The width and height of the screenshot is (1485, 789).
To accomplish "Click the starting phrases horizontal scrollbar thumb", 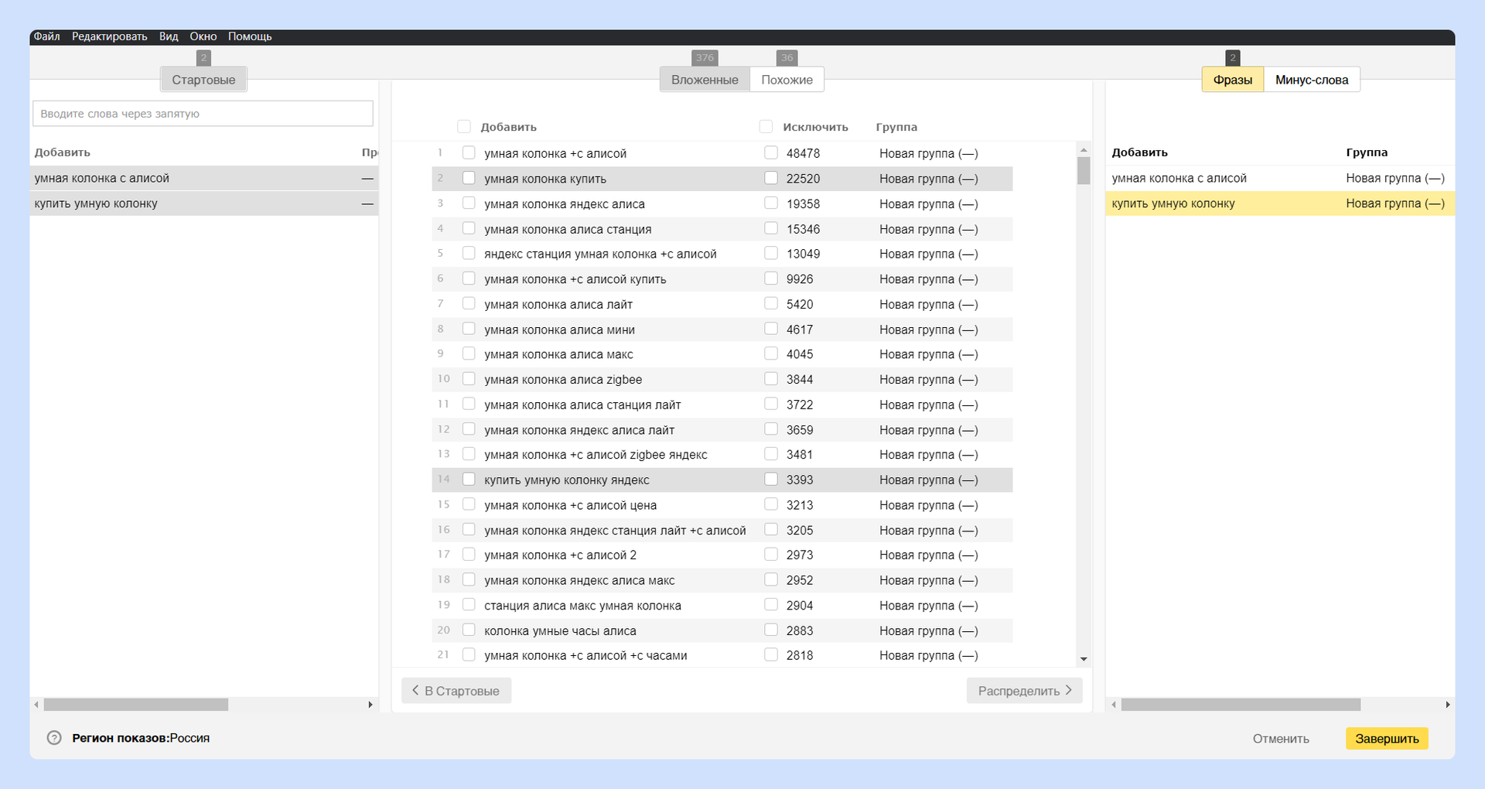I will tap(136, 705).
